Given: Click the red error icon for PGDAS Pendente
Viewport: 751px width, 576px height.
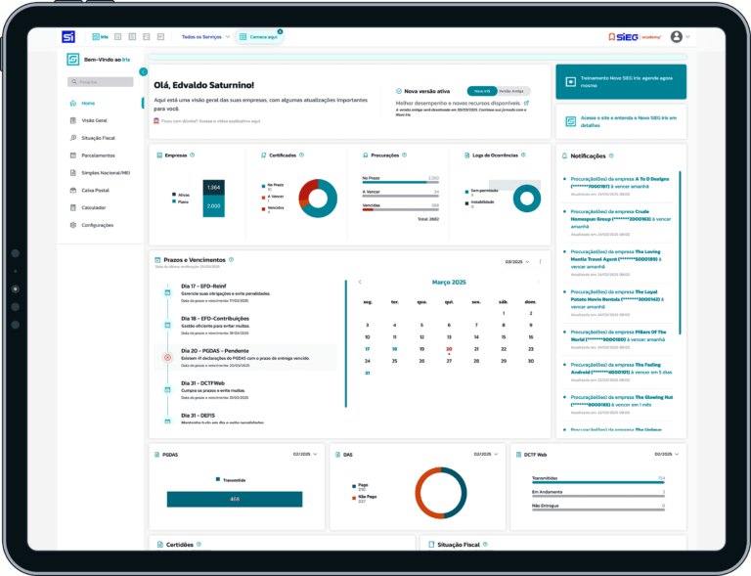Looking at the screenshot, I should pyautogui.click(x=167, y=358).
